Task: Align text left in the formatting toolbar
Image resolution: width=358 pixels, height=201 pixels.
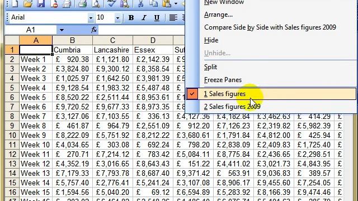Action: (x=173, y=18)
